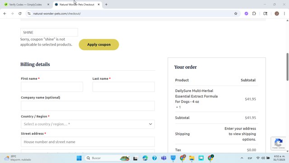Open the second Chrome taskbar icon

(x=210, y=158)
